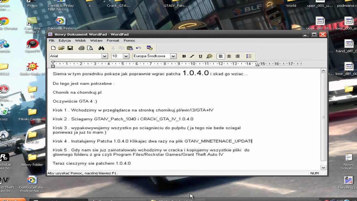The width and height of the screenshot is (357, 201).
Task: Click text 'chomikuj.pl/evin13/GTA+IV' in Krok 1
Action: 184,110
